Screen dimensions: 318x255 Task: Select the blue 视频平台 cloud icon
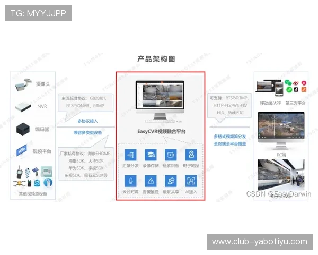[x=22, y=150]
